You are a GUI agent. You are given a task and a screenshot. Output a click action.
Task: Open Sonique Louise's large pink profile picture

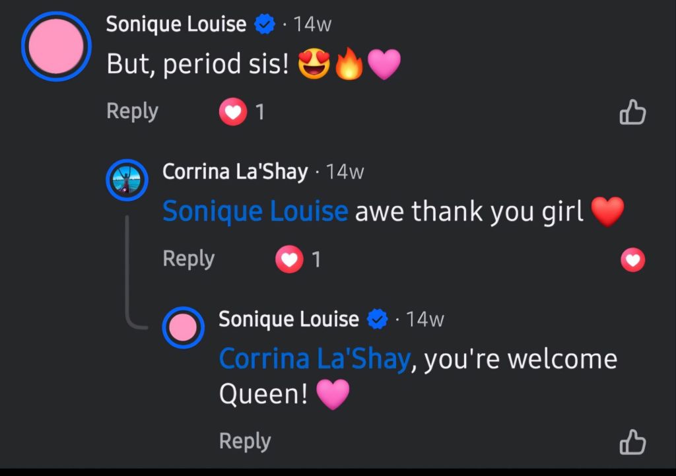(56, 46)
